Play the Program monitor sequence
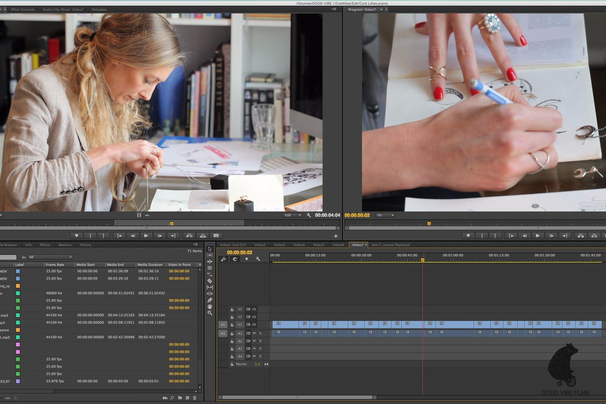 [x=538, y=235]
